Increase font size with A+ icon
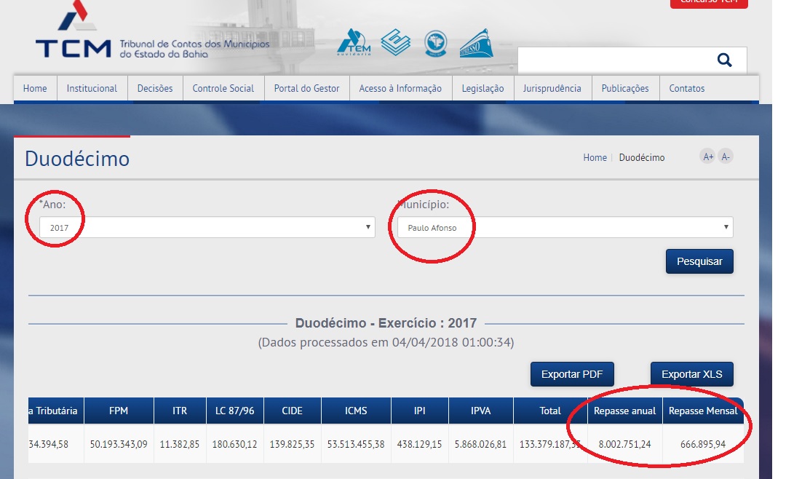 point(707,157)
